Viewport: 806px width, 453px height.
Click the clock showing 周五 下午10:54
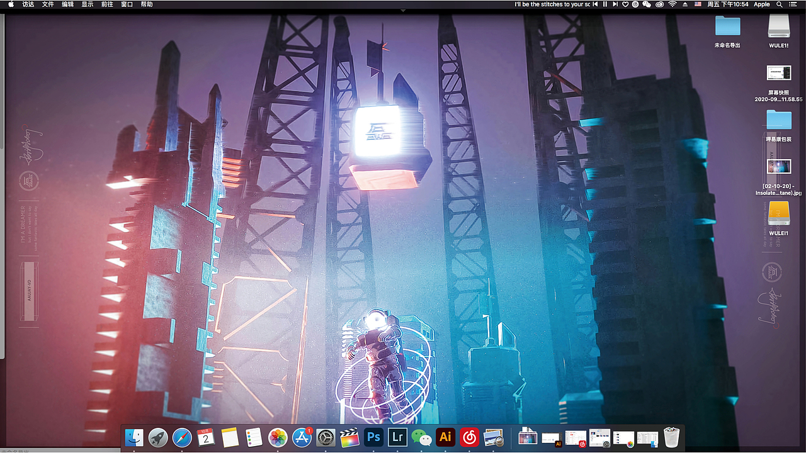coord(728,4)
